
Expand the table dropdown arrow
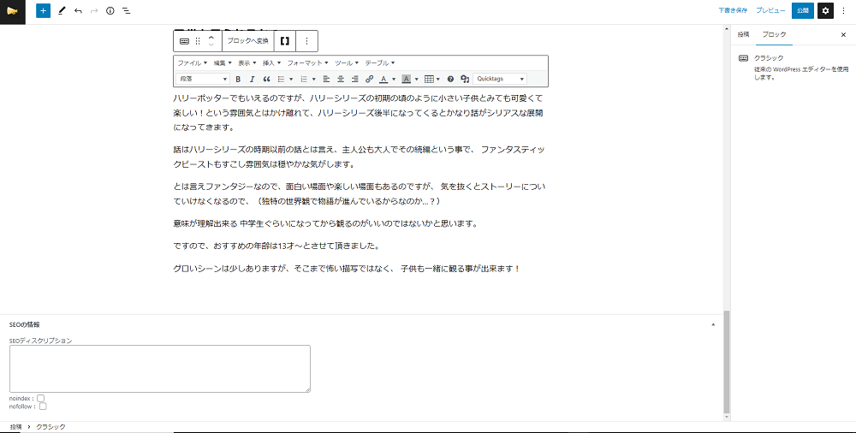438,80
